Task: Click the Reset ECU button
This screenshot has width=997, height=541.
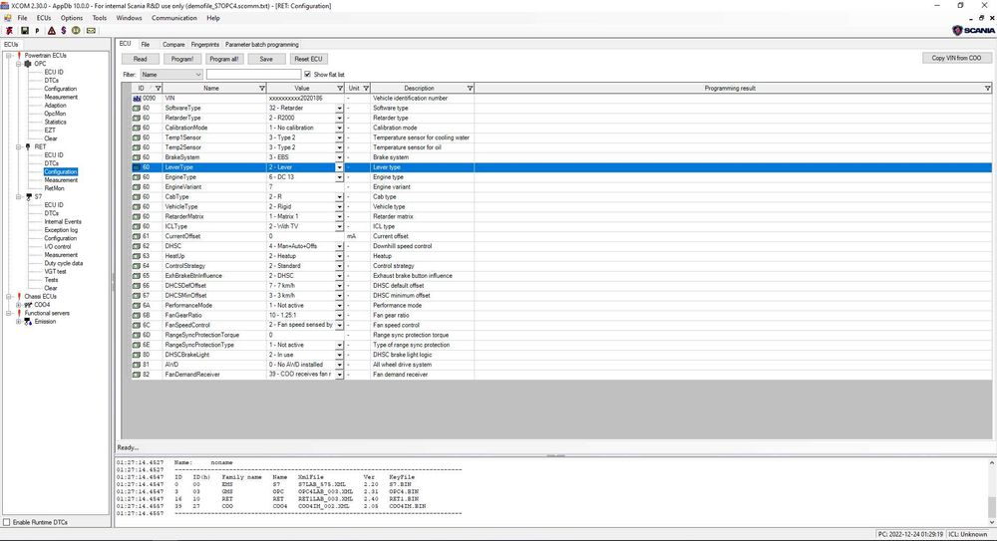Action: click(x=308, y=59)
